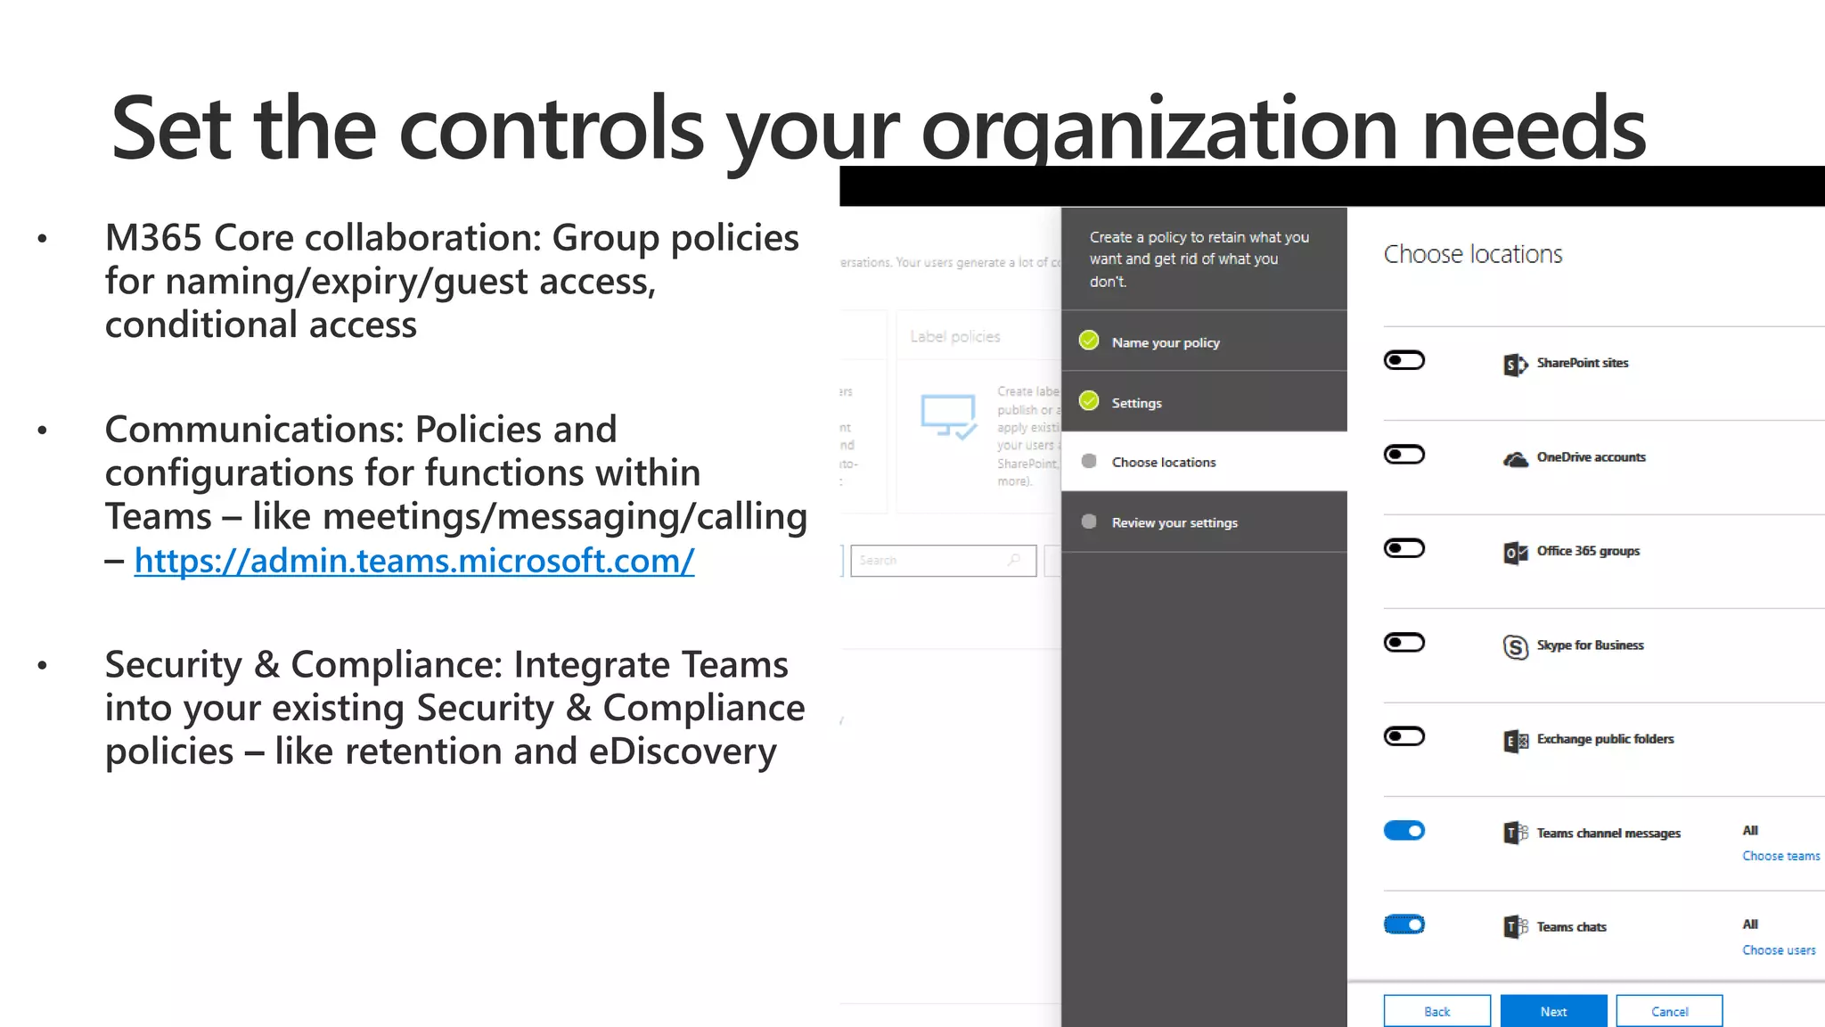Click the Teams channel messages icon
1825x1027 pixels.
pos(1515,834)
